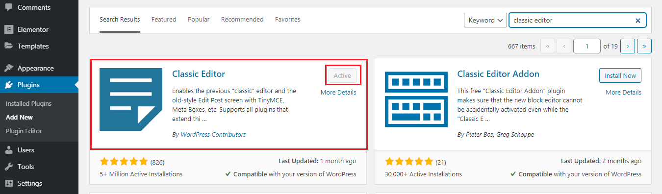Click the Users person icon
The width and height of the screenshot is (662, 194).
9,150
